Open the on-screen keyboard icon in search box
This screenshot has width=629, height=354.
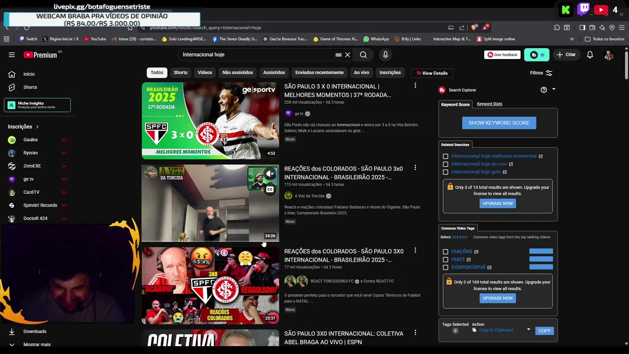pos(338,55)
